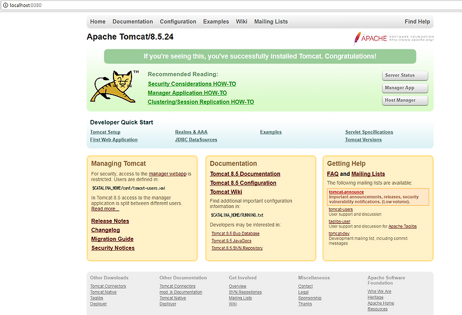Open the Examples navigation item in top bar
The width and height of the screenshot is (462, 315).
click(216, 22)
